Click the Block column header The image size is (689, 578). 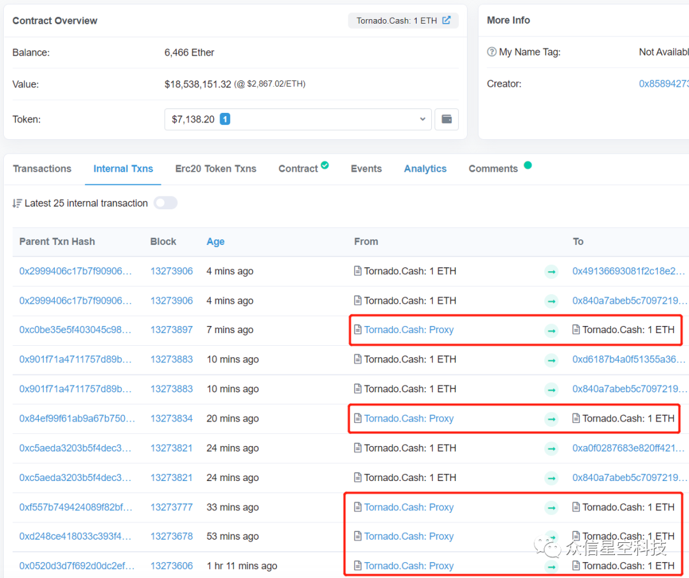(163, 241)
